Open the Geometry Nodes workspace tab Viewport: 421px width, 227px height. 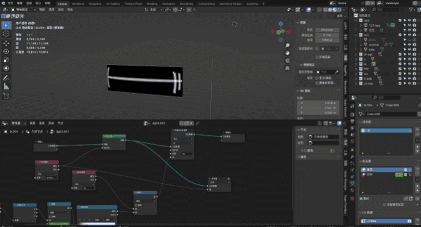click(231, 4)
